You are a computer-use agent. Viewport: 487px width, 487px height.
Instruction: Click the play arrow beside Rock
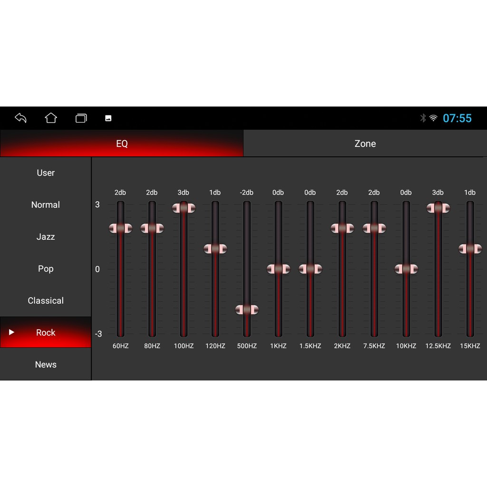12,332
